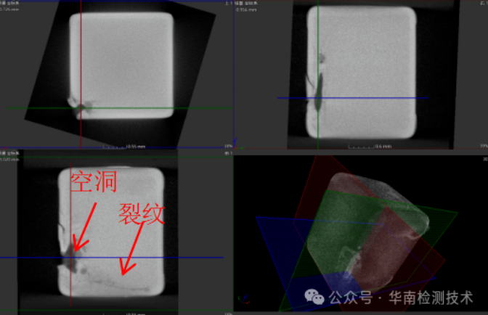Select the green vertical slice line in the top-right view

pyautogui.click(x=318, y=74)
